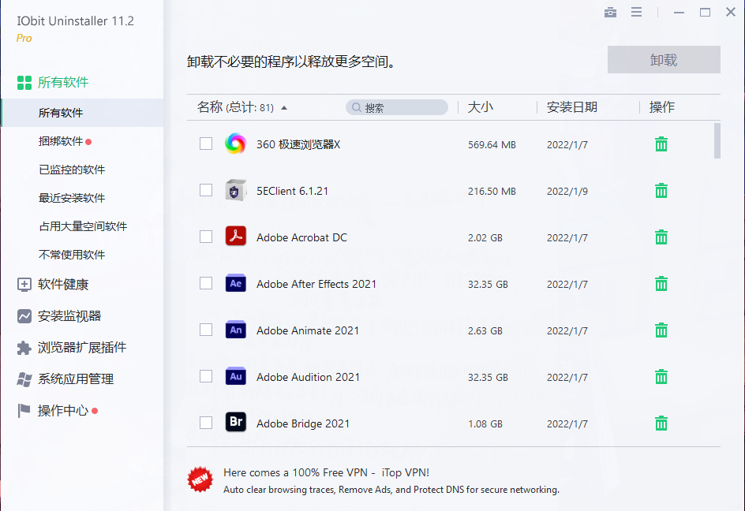This screenshot has width=745, height=511.
Task: Expand the 所有软件 main sidebar category
Action: coord(63,83)
